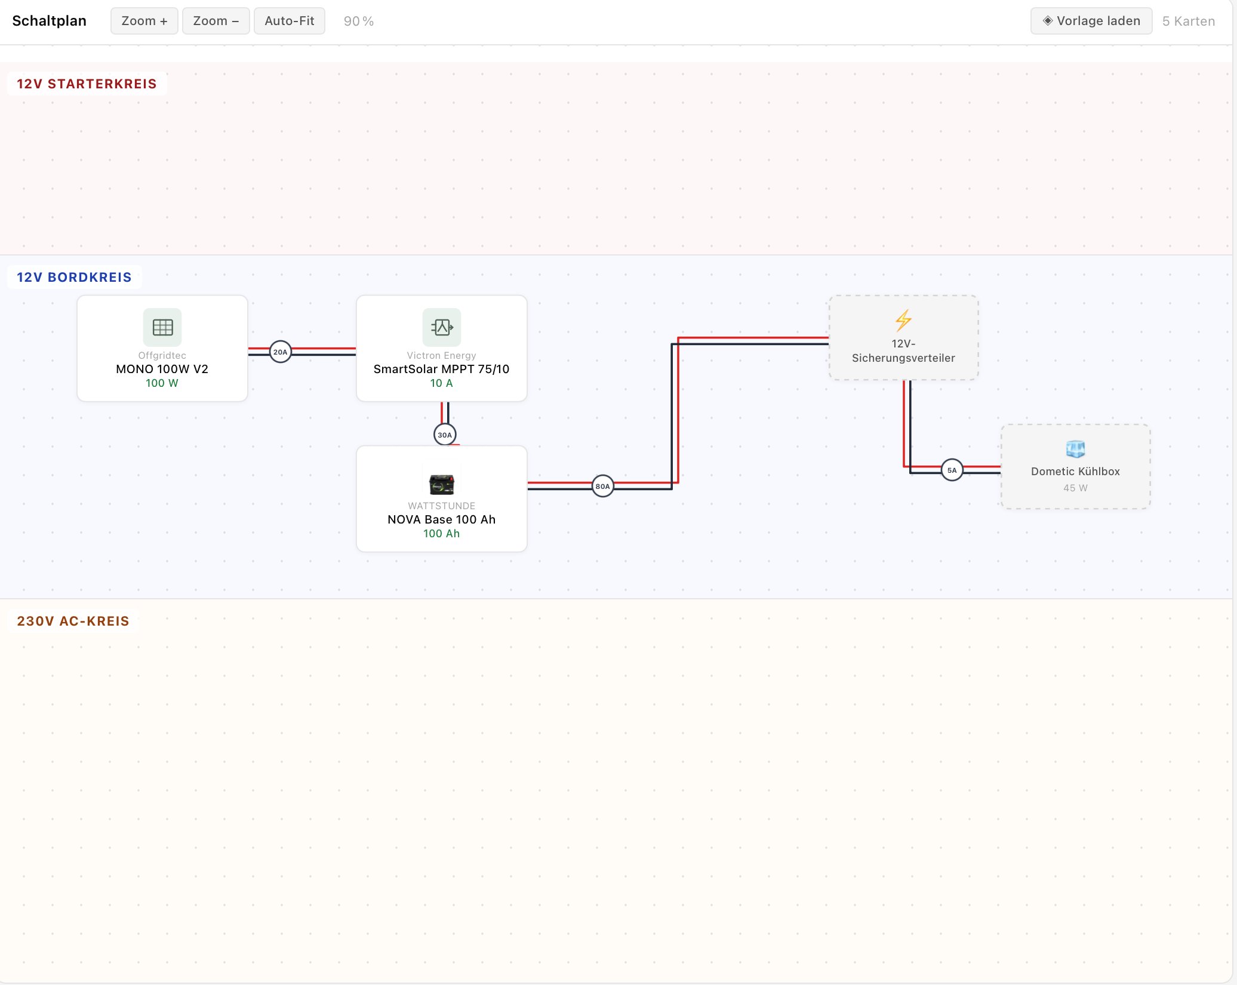Click the 90 % zoom level indicator

[x=359, y=21]
